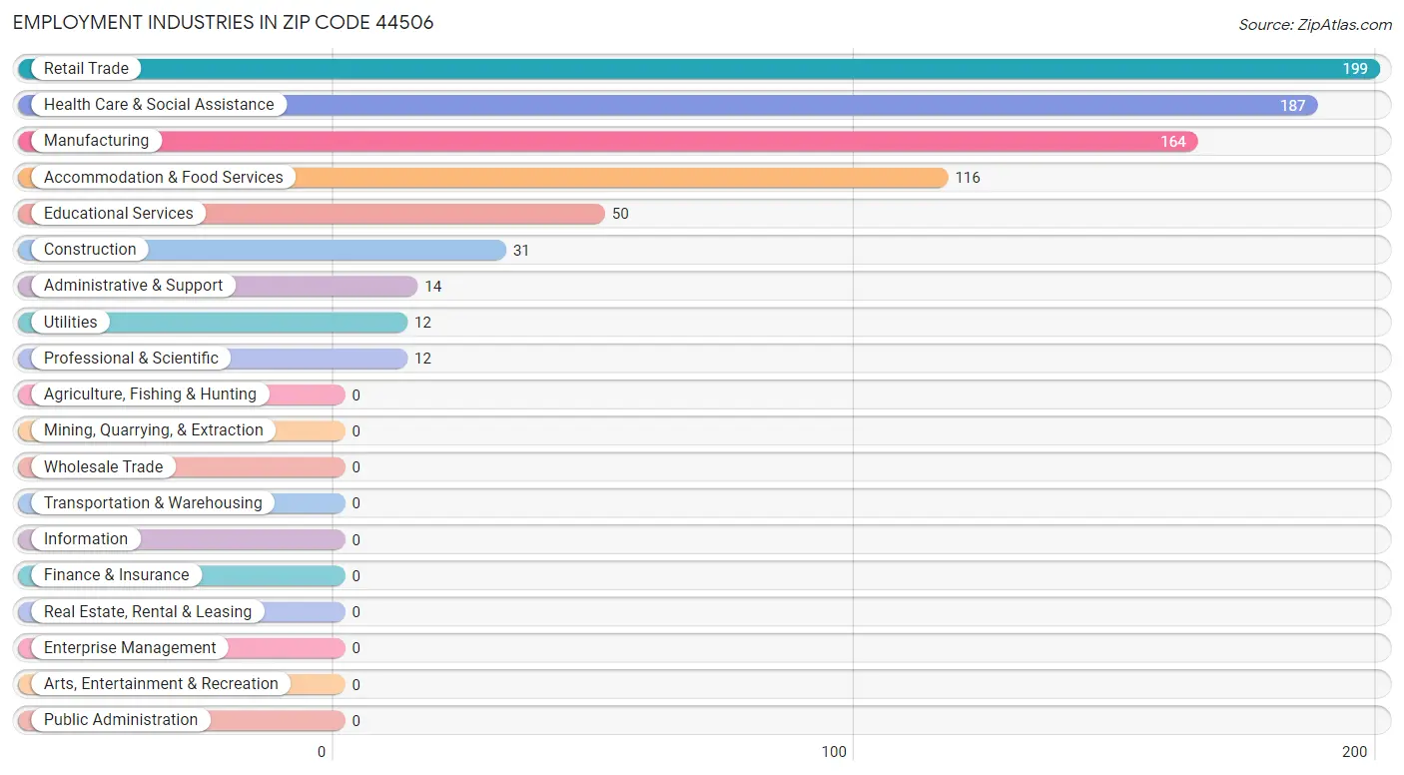Click the Administrative & Support label

tap(134, 286)
